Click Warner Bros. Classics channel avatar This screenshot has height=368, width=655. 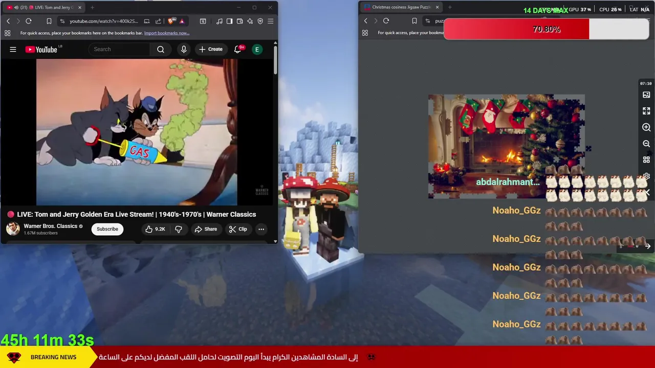(x=13, y=229)
